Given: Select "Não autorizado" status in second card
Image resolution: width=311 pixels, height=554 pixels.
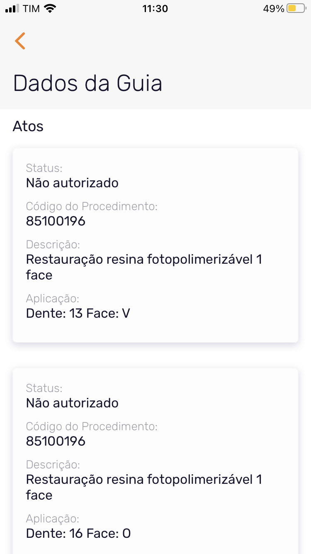Looking at the screenshot, I should 72,403.
